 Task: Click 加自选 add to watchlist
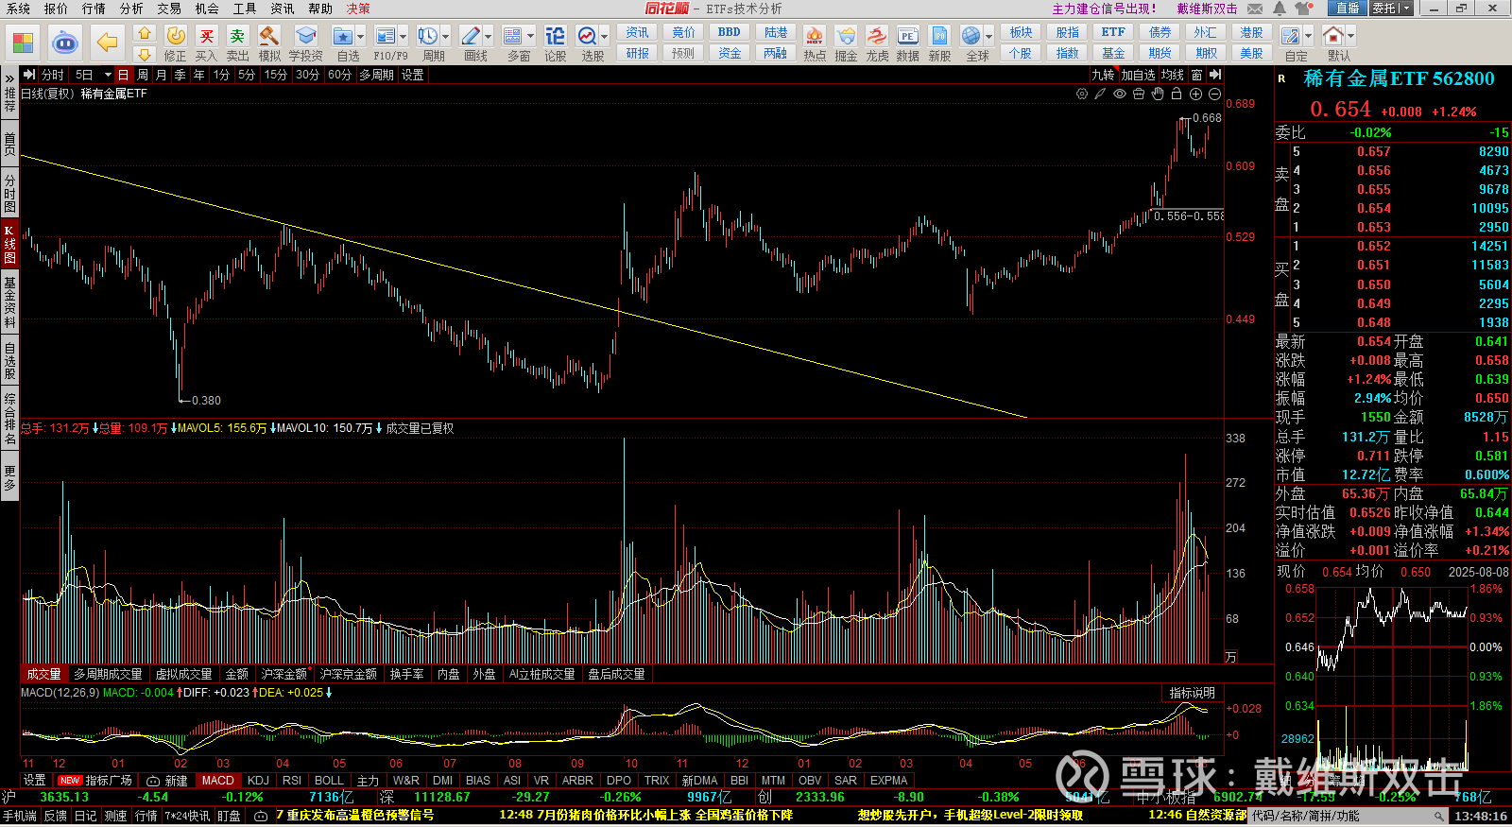tap(1139, 75)
